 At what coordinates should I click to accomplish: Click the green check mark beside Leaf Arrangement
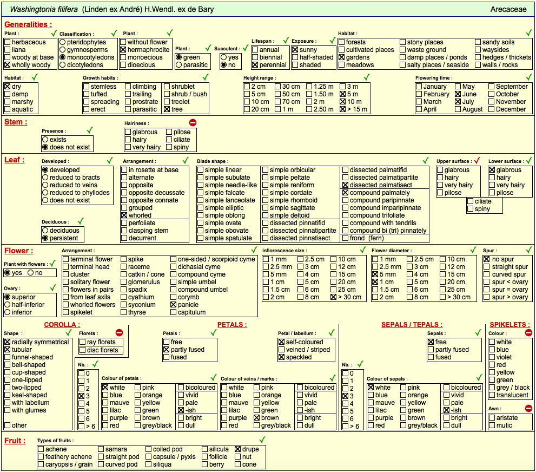coord(186,160)
